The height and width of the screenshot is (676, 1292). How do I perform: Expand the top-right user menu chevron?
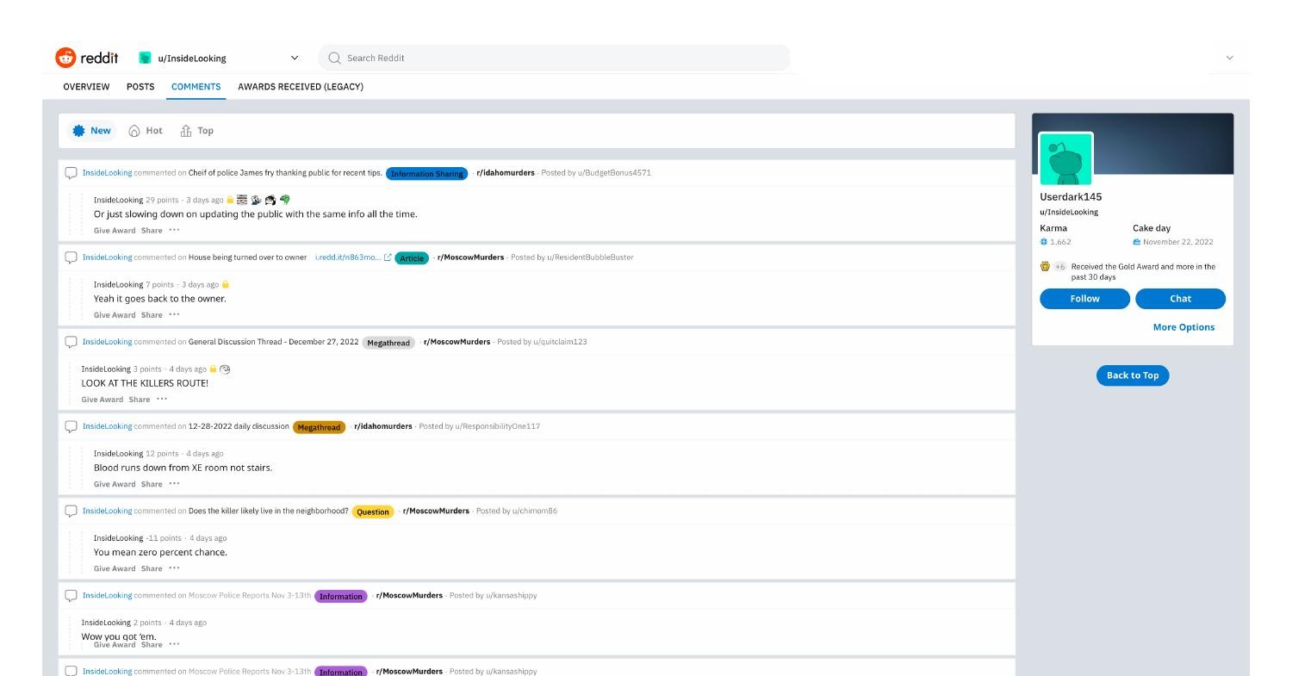coord(1229,58)
